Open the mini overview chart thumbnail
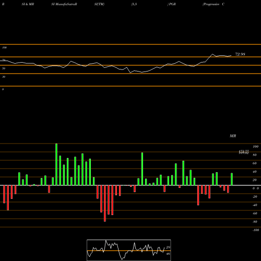Screen dimensions: 261x261 129,250
